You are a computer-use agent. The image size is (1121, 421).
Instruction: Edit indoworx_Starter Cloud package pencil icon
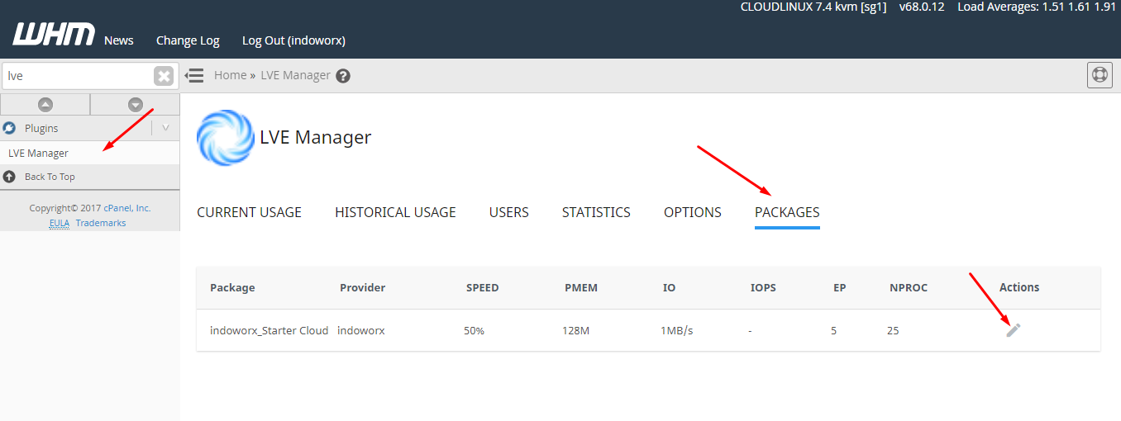coord(1014,330)
